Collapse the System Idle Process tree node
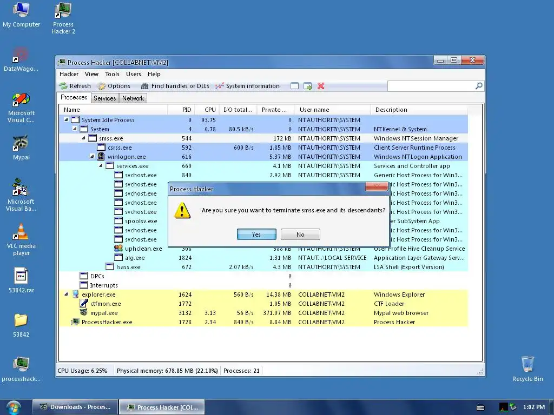554x415 pixels. coord(66,119)
